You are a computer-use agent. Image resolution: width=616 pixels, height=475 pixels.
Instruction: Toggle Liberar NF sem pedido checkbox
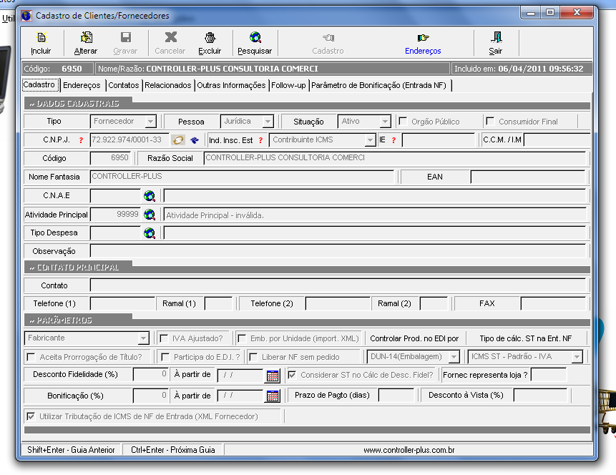pyautogui.click(x=254, y=357)
